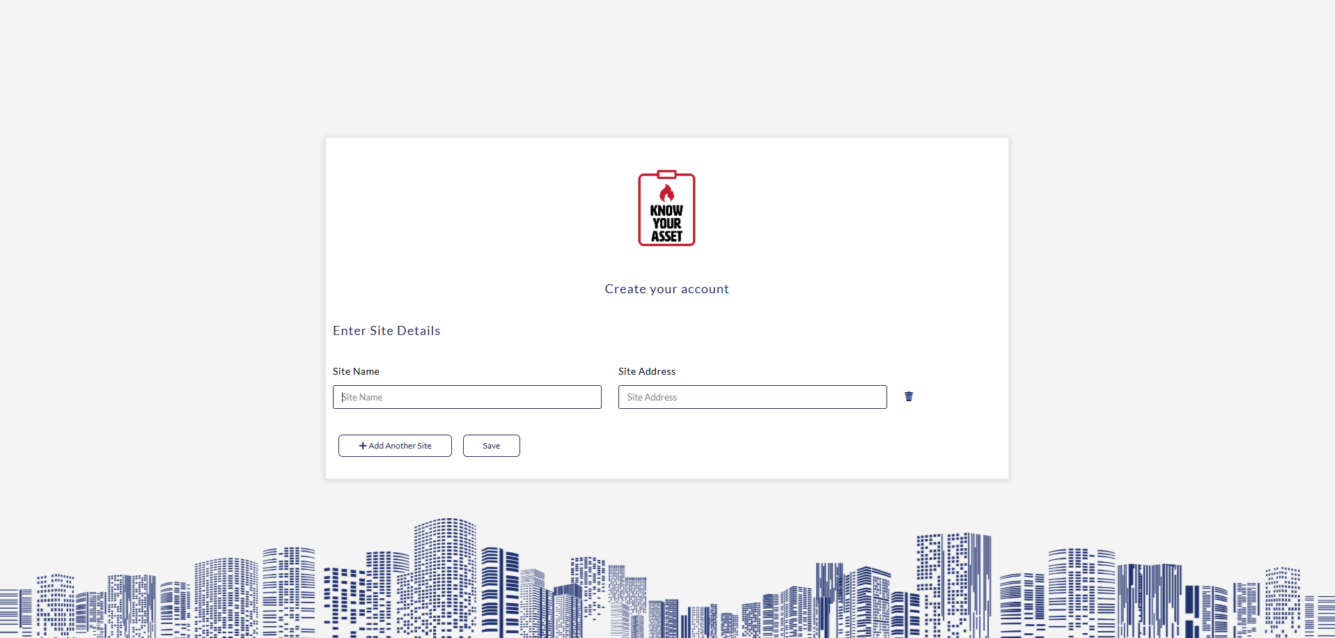
Task: Click the Site Address placeholder text
Action: tap(652, 397)
